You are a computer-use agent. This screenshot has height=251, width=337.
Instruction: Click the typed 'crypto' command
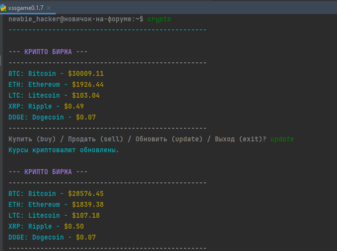pyautogui.click(x=159, y=19)
